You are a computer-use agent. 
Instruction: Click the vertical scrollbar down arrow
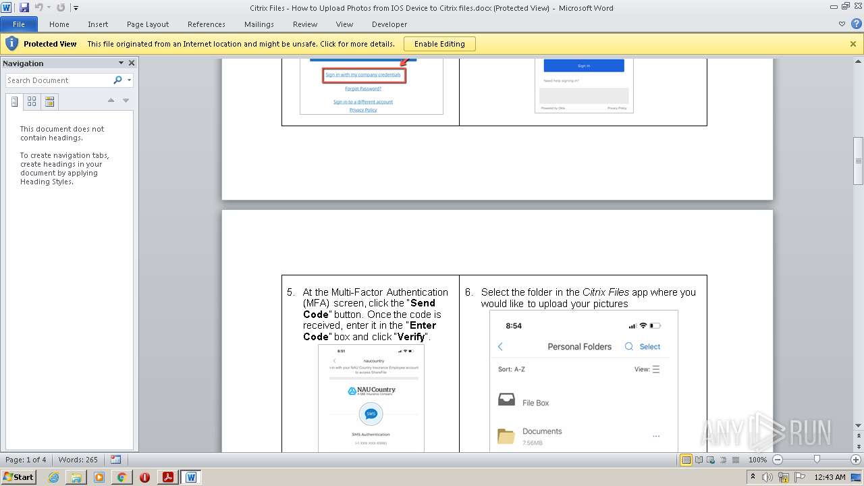point(858,425)
